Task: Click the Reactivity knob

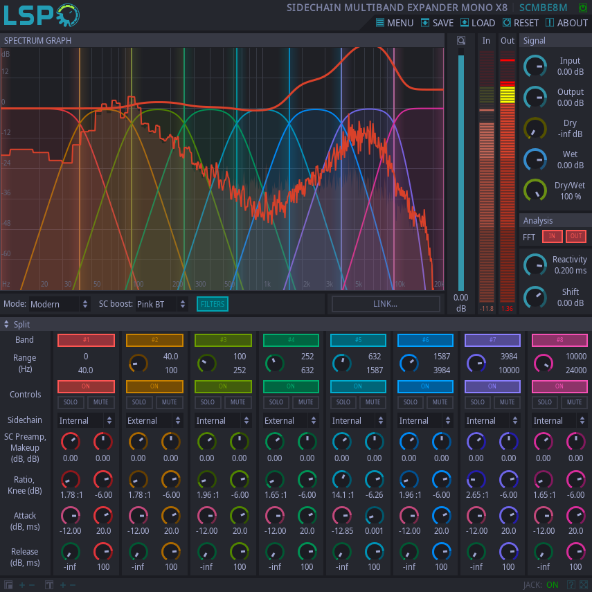Action: pyautogui.click(x=535, y=265)
